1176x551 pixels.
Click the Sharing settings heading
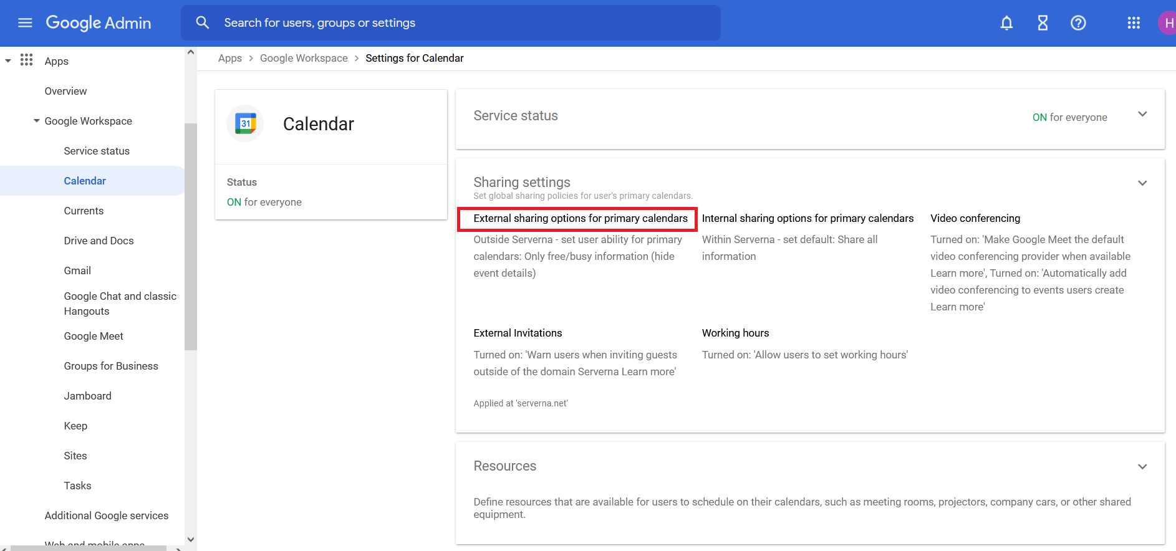pyautogui.click(x=522, y=182)
